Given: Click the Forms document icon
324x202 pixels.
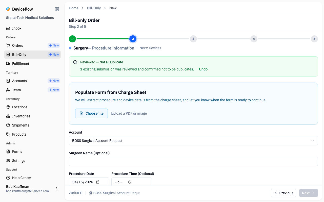Looking at the screenshot, I should pos(8,151).
